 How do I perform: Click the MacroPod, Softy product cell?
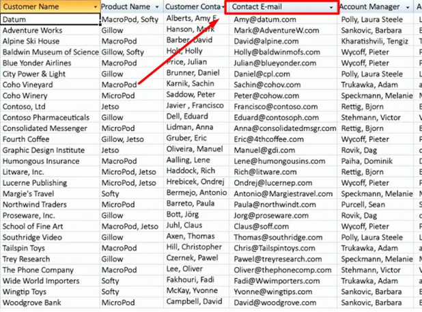click(132, 19)
